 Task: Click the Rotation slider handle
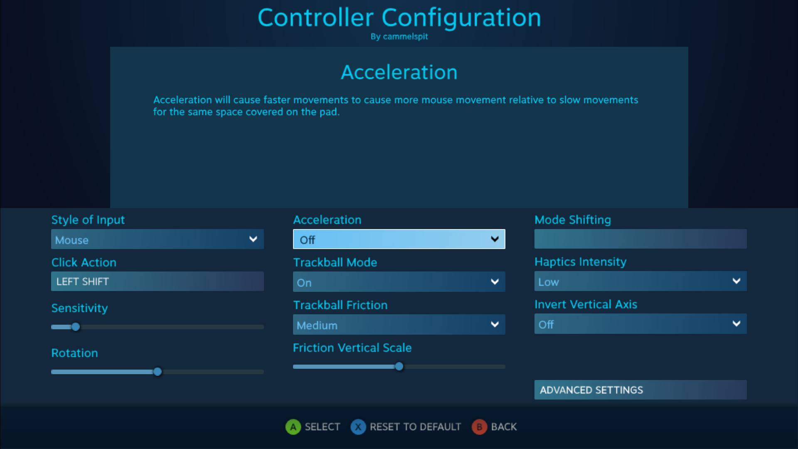tap(158, 372)
